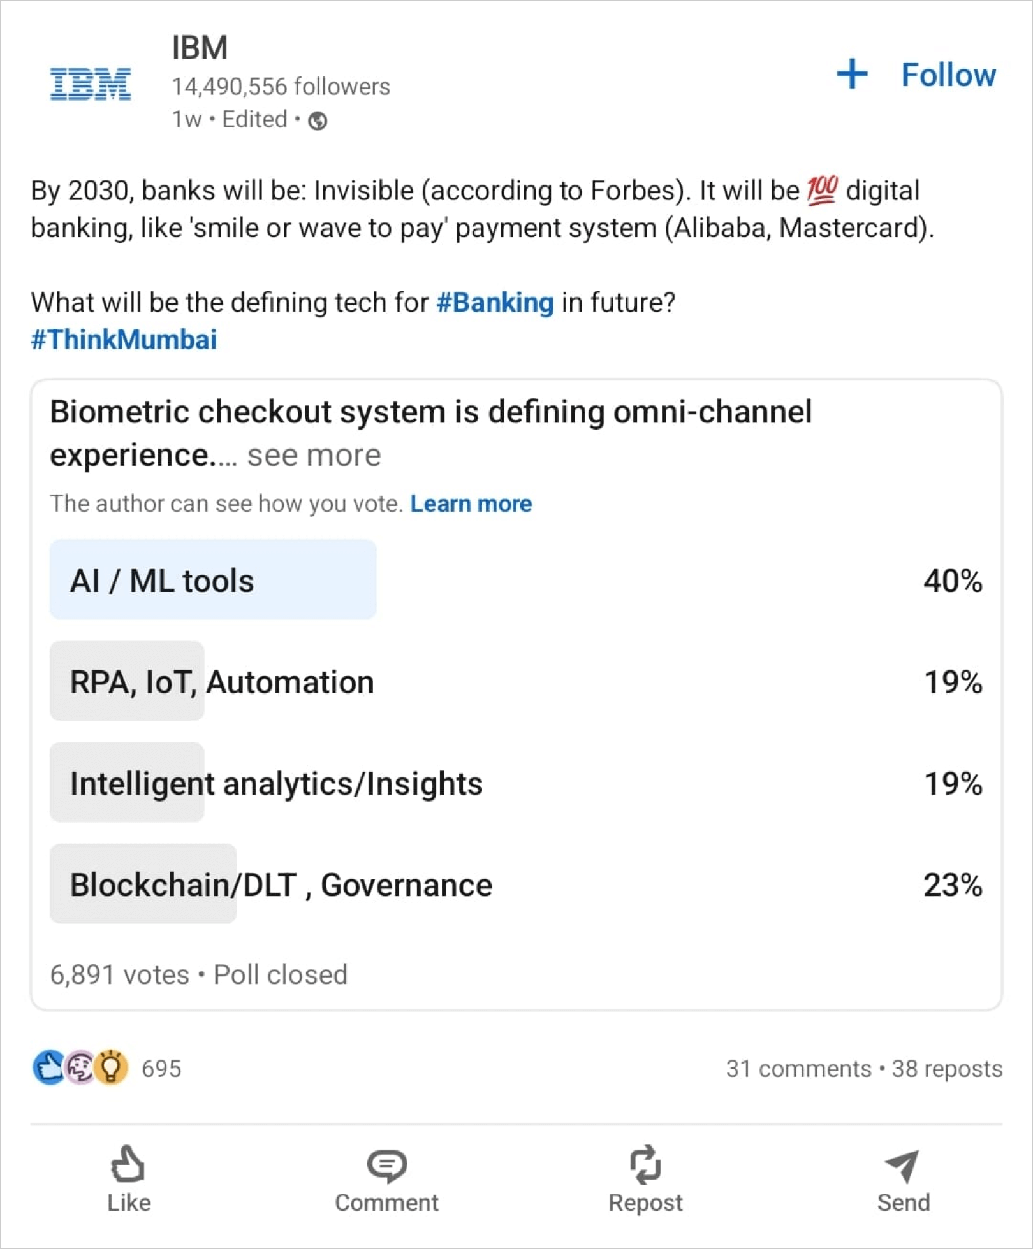This screenshot has height=1249, width=1033.
Task: Open the #Banking hashtag
Action: click(495, 302)
